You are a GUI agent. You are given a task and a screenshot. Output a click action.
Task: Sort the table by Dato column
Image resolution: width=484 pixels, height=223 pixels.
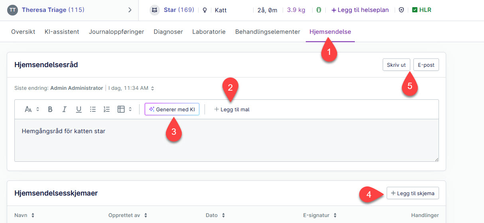click(216, 215)
